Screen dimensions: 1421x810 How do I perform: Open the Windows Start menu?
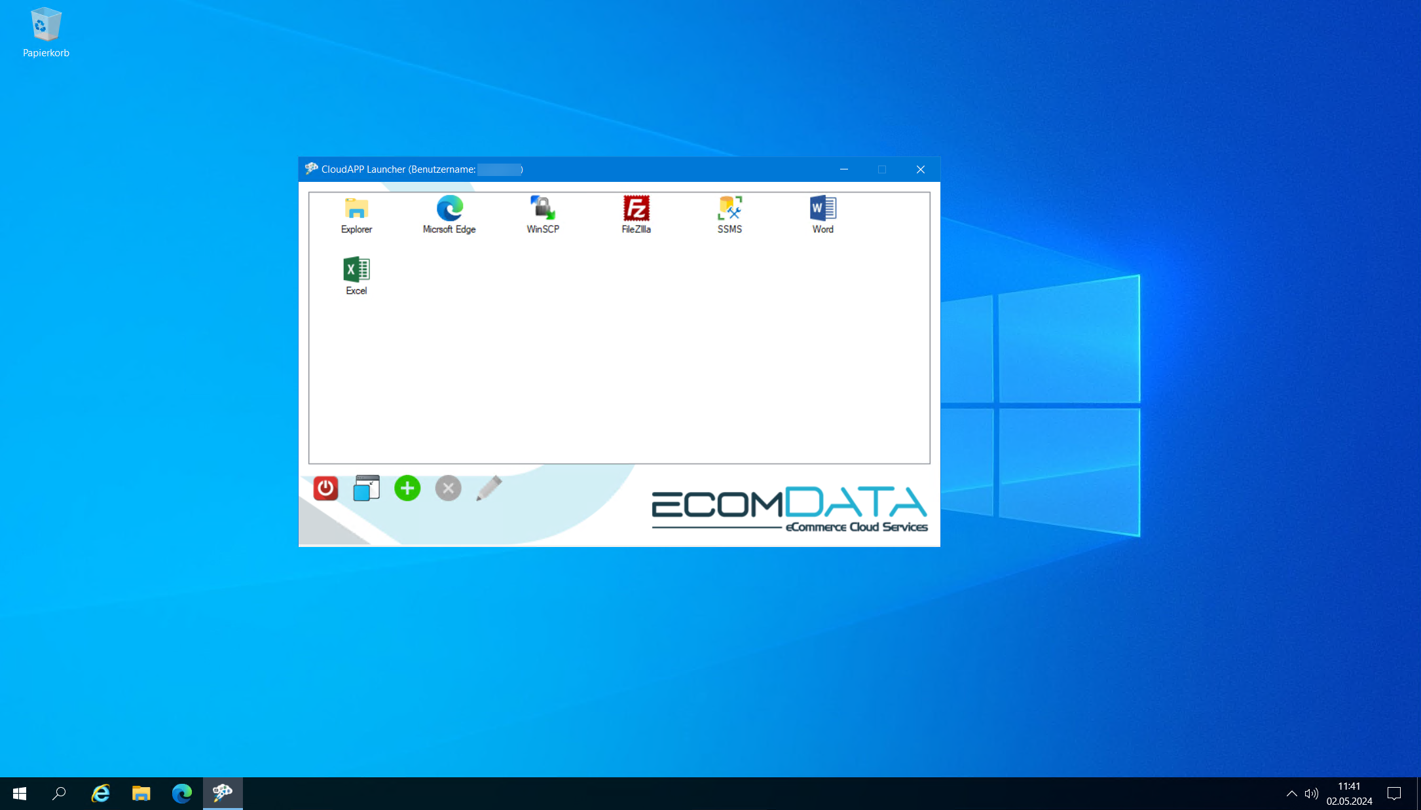pos(20,794)
